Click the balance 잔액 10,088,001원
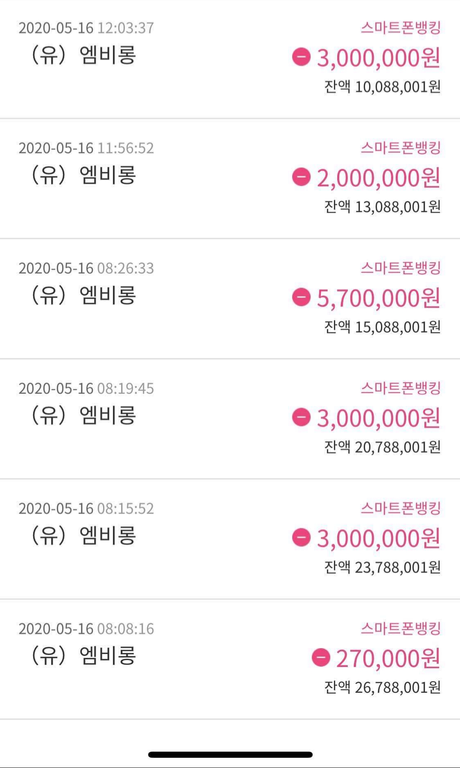 coord(382,87)
